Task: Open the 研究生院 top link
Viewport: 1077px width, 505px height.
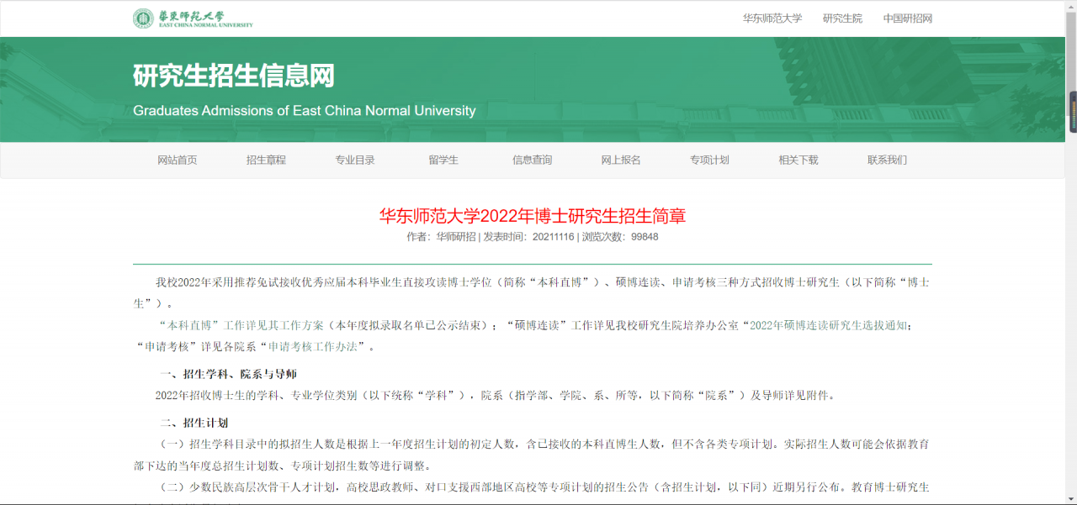Action: (842, 18)
